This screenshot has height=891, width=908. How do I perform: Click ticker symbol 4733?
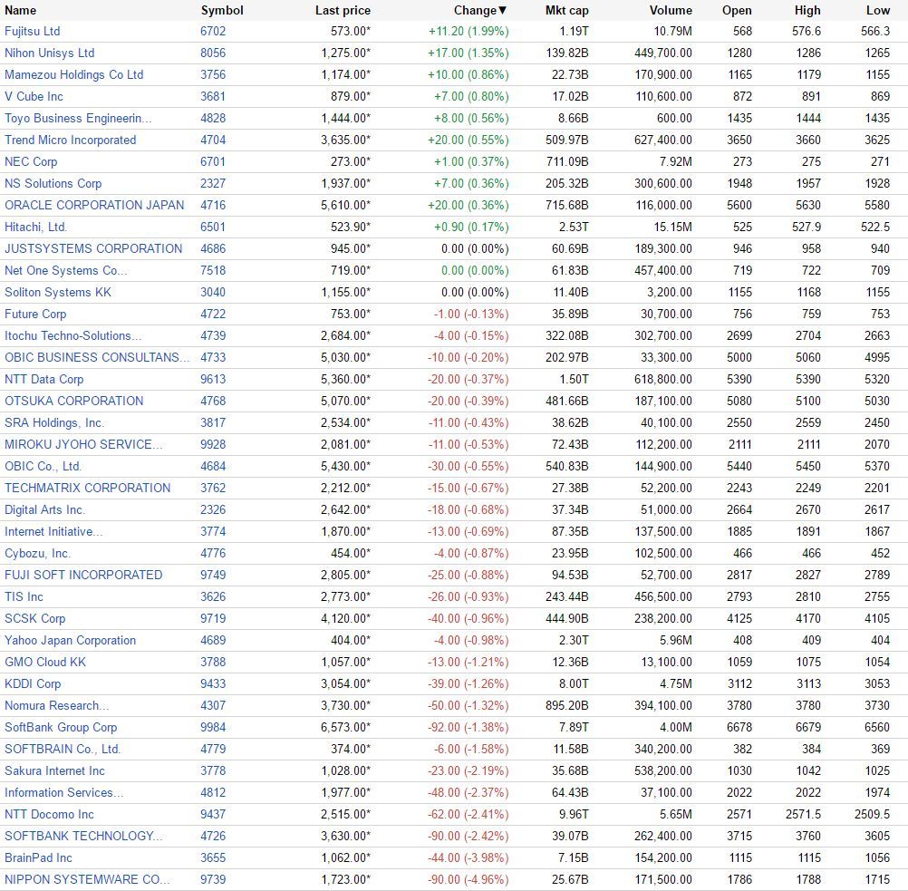point(213,357)
